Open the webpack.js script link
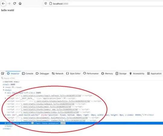Screen dimensions: 163x136 48,104
